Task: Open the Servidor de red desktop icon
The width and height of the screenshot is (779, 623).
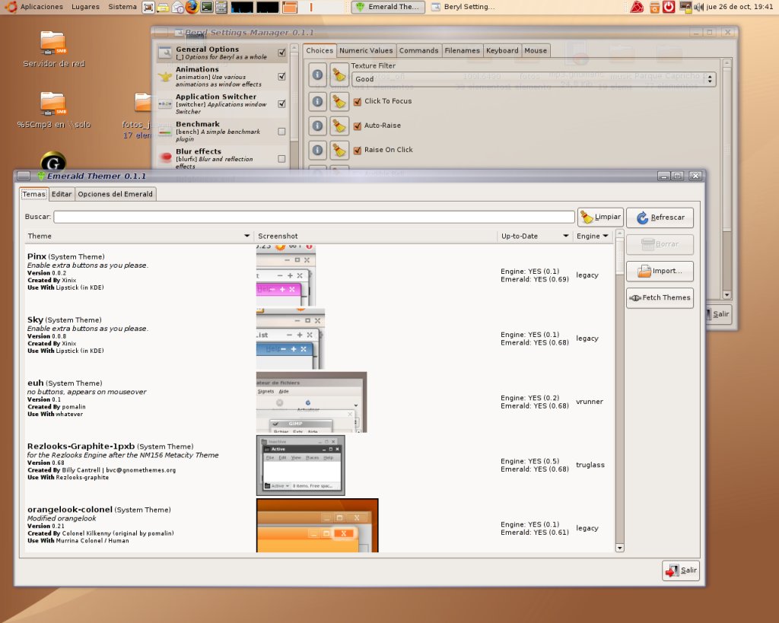Action: click(54, 49)
